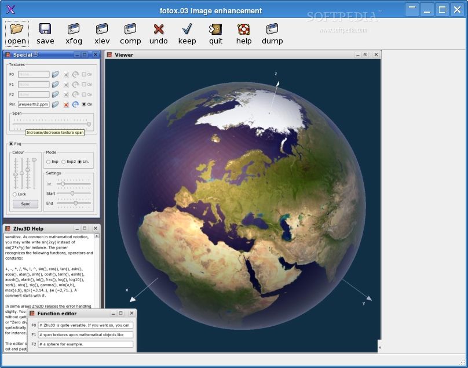The image size is (468, 368).
Task: Click the open file toolbar icon
Action: 17,29
